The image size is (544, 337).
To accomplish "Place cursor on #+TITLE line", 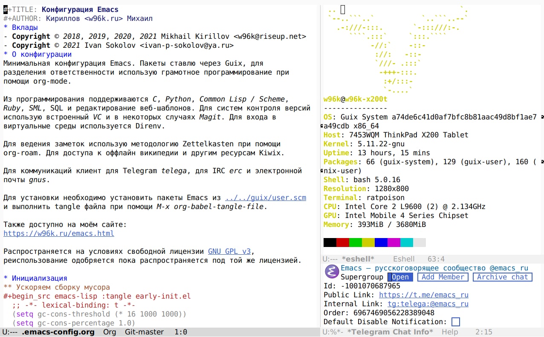I will point(61,9).
